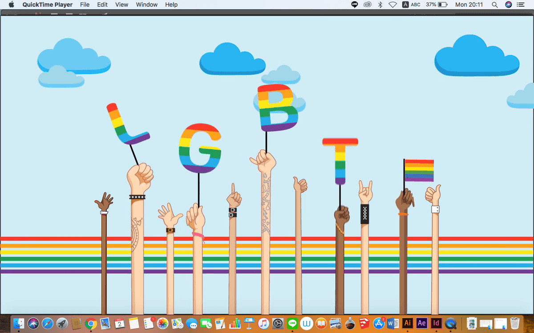This screenshot has width=534, height=333.
Task: Open SketchUp from the dock
Action: pos(364,323)
